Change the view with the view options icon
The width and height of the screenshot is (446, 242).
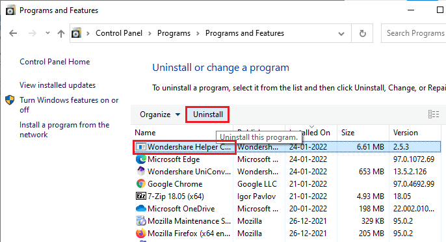434,114
